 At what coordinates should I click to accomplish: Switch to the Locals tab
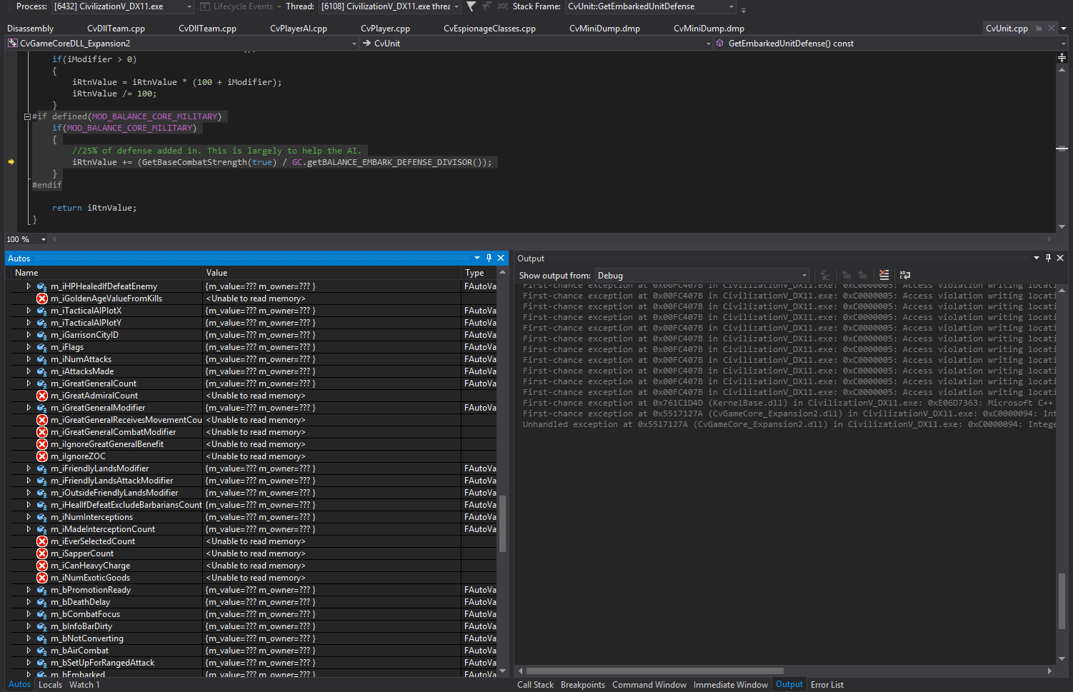pyautogui.click(x=50, y=684)
